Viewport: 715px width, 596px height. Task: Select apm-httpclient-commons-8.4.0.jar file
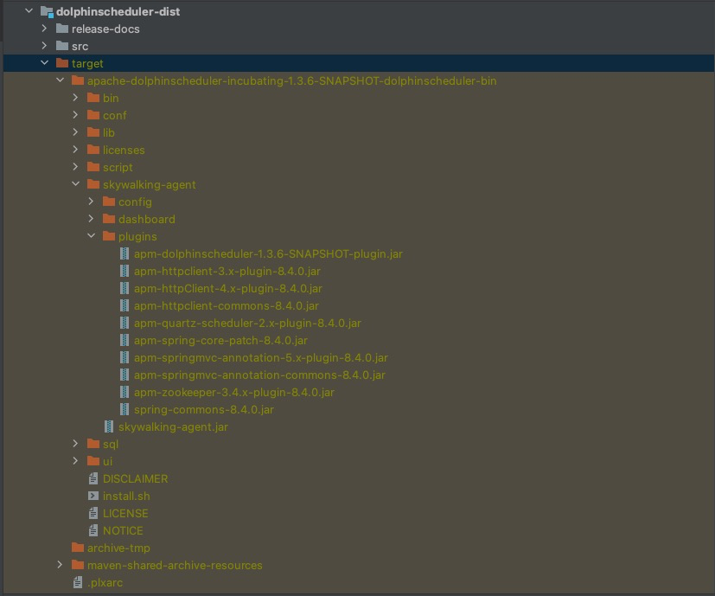(x=227, y=305)
